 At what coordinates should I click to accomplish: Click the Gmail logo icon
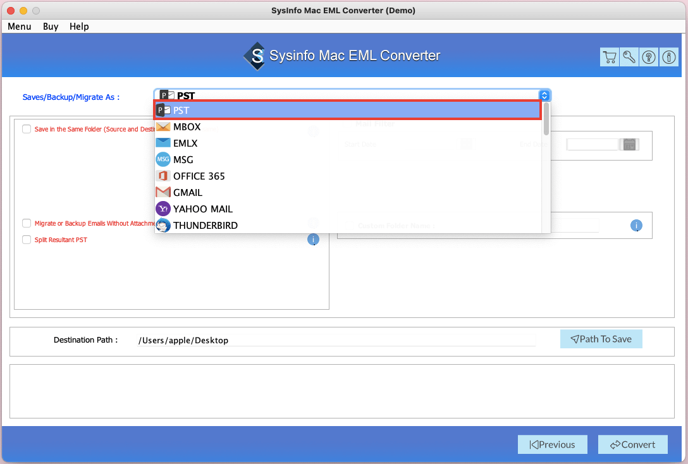click(x=163, y=192)
